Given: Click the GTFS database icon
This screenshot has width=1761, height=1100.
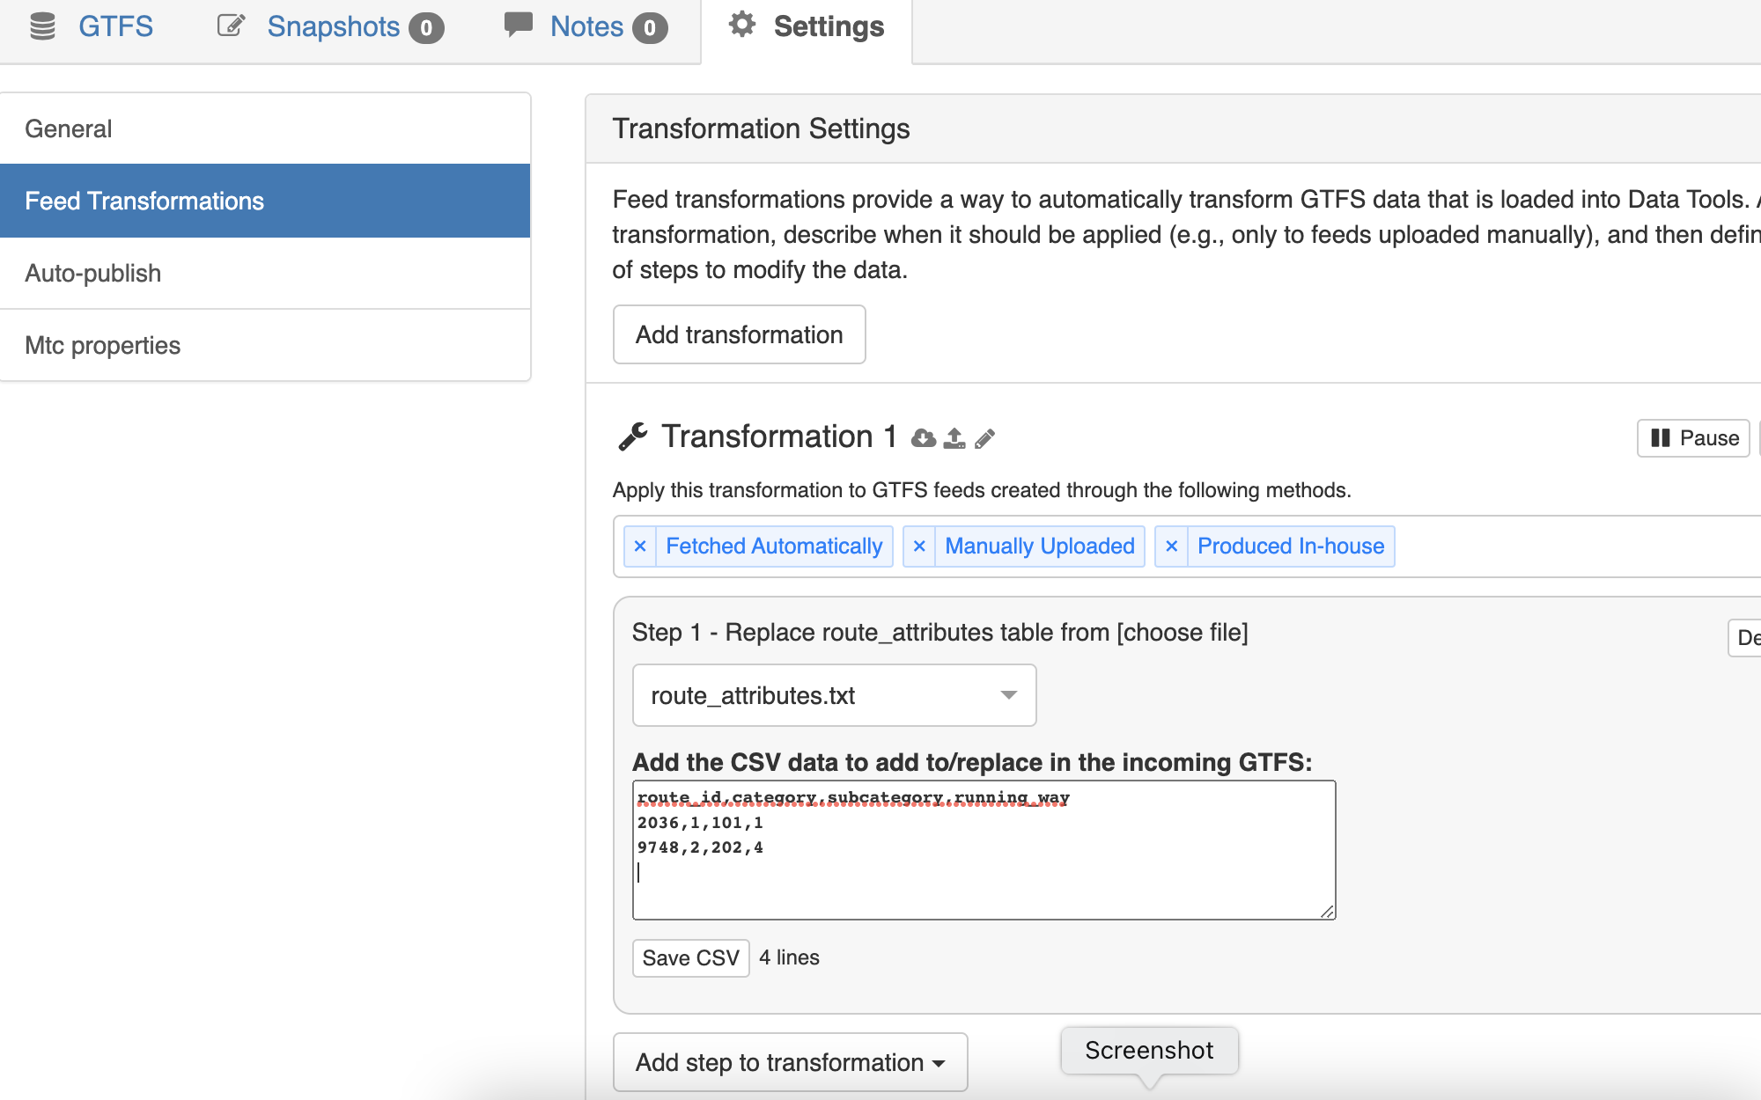Looking at the screenshot, I should click(42, 26).
